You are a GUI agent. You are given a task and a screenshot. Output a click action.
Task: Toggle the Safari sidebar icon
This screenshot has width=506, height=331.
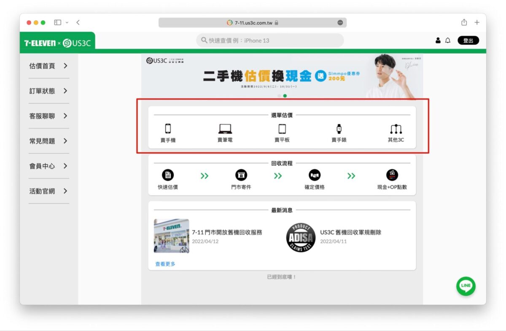pyautogui.click(x=58, y=22)
